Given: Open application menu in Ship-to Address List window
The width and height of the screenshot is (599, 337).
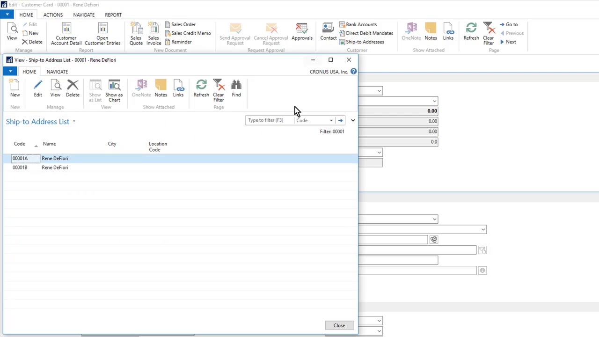Looking at the screenshot, I should (10, 72).
